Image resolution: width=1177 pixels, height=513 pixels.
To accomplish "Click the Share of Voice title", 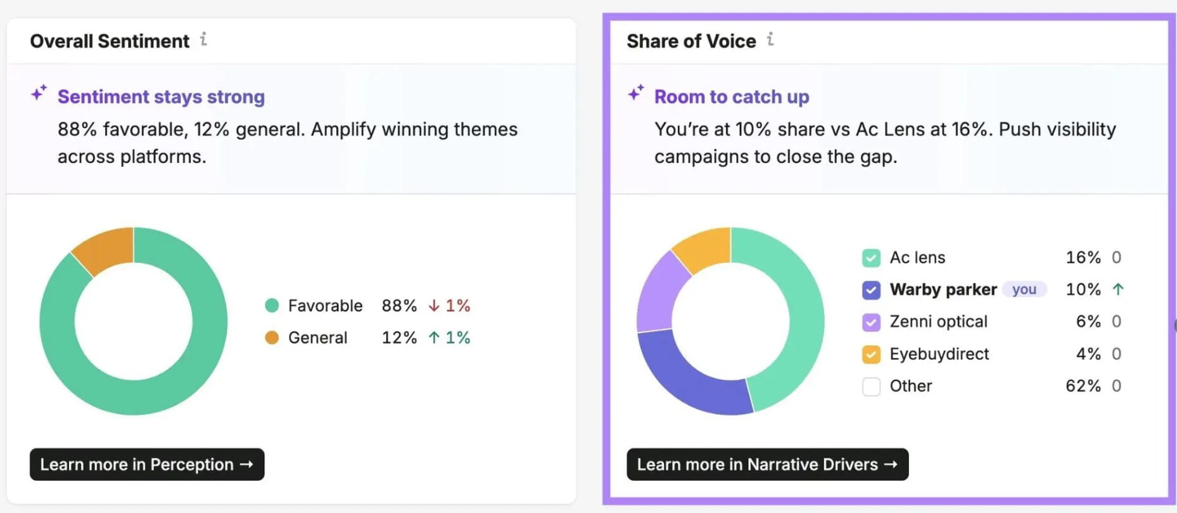I will pyautogui.click(x=691, y=41).
